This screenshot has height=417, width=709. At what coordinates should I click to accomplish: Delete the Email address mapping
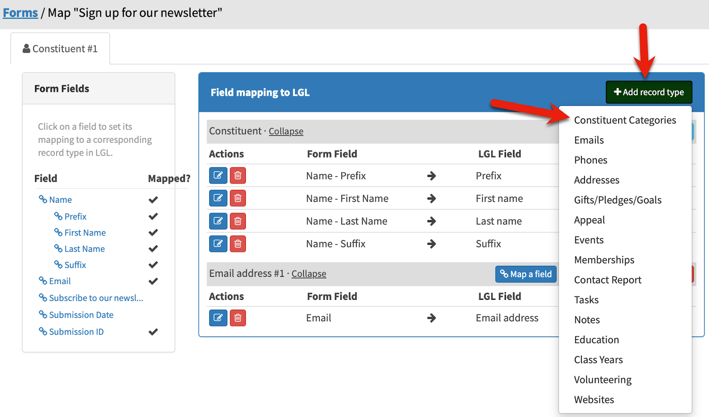click(238, 318)
